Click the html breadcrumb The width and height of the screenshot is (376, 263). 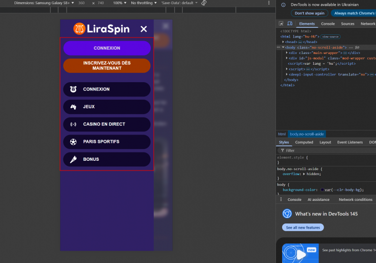pos(282,134)
